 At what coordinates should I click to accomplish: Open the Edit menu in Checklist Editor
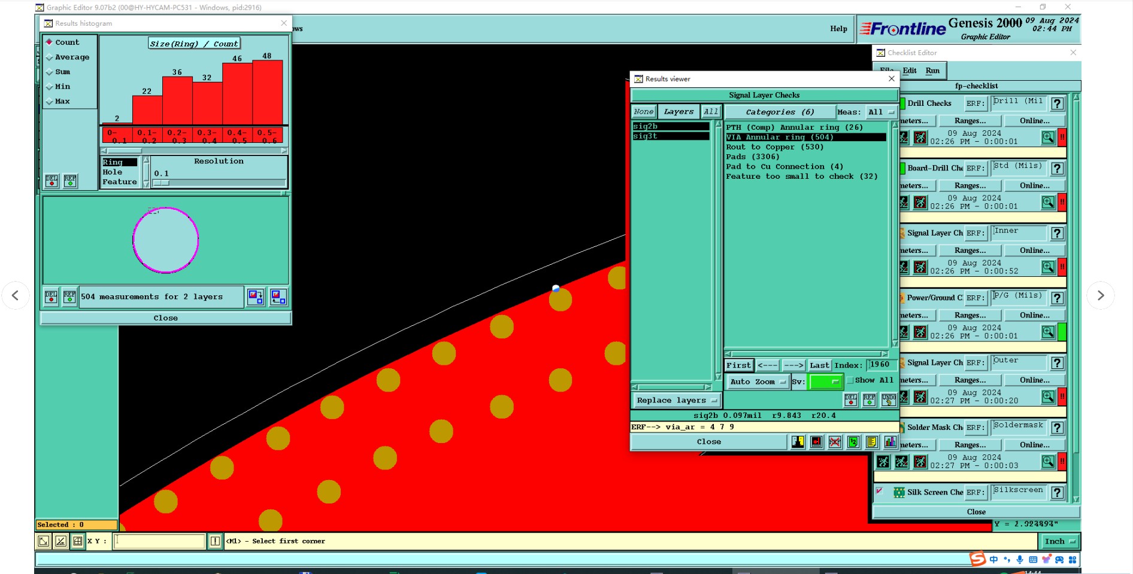(x=910, y=71)
